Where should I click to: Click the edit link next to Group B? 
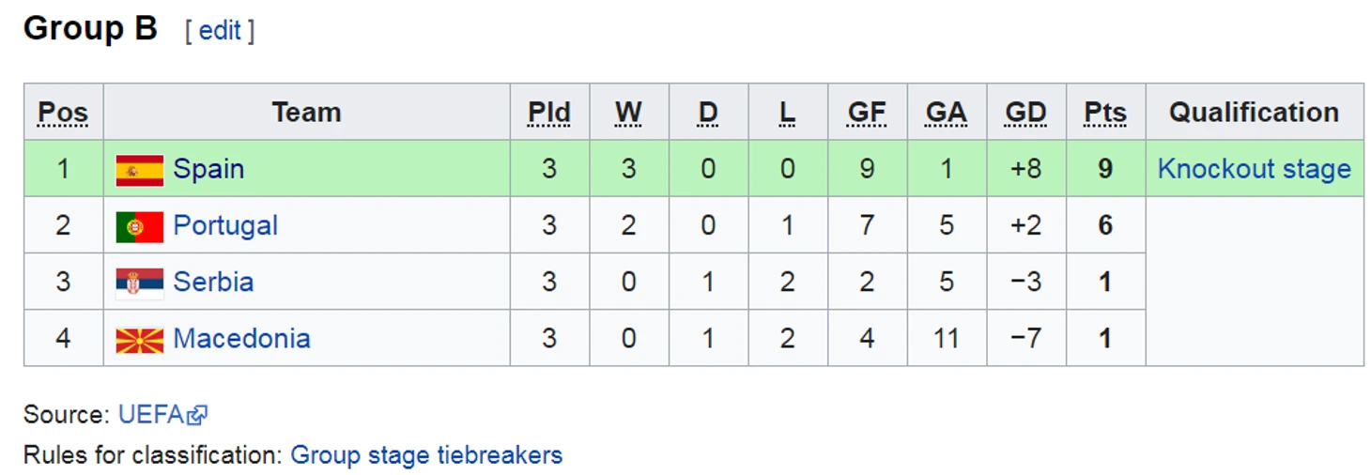click(x=221, y=30)
